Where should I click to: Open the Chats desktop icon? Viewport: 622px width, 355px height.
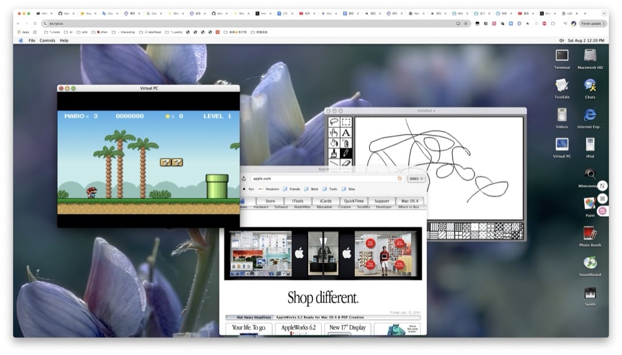click(x=590, y=89)
